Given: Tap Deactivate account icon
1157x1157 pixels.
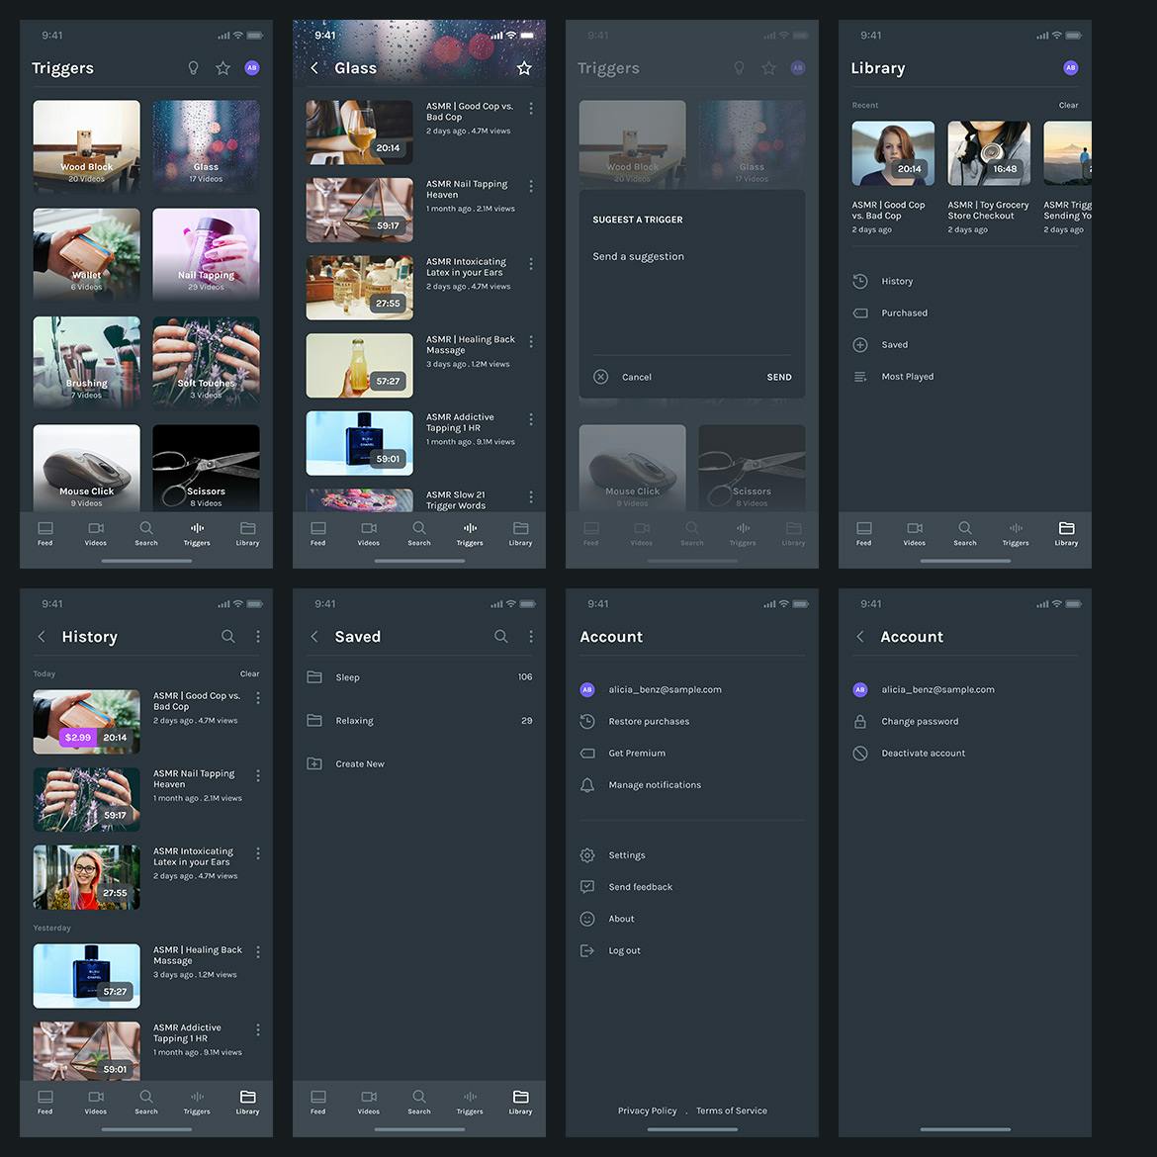Looking at the screenshot, I should 860,754.
